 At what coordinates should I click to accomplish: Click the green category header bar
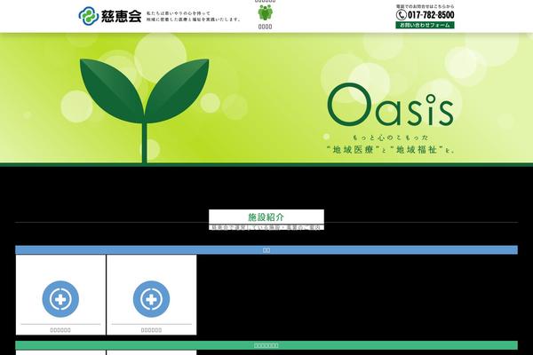(266, 345)
